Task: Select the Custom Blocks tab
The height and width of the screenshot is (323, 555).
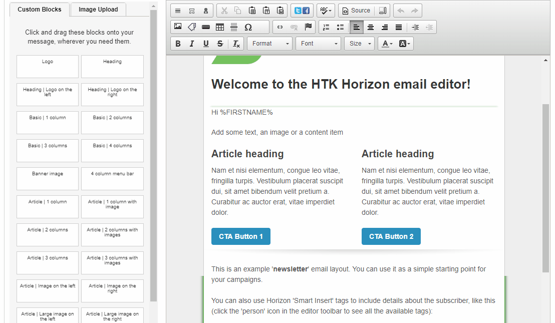Action: point(39,10)
